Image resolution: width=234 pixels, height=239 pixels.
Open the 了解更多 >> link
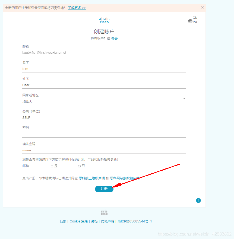(x=77, y=8)
